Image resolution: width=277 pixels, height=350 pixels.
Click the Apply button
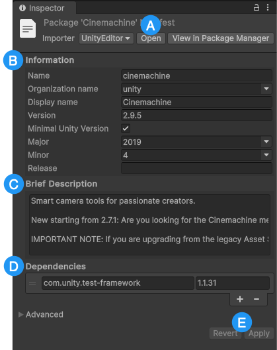(x=259, y=333)
